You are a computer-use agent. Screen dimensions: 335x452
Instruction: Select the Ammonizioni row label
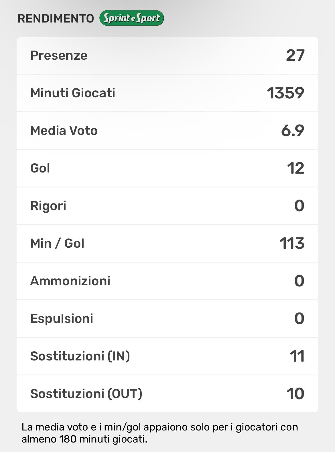coord(70,281)
